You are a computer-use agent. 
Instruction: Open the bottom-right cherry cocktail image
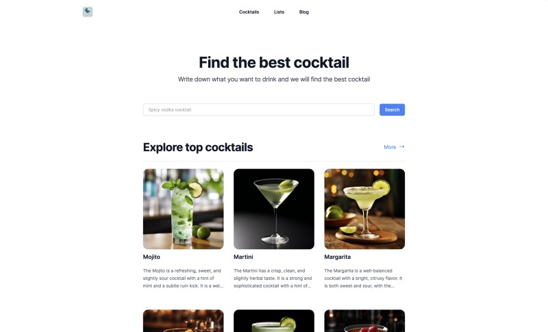(x=364, y=321)
